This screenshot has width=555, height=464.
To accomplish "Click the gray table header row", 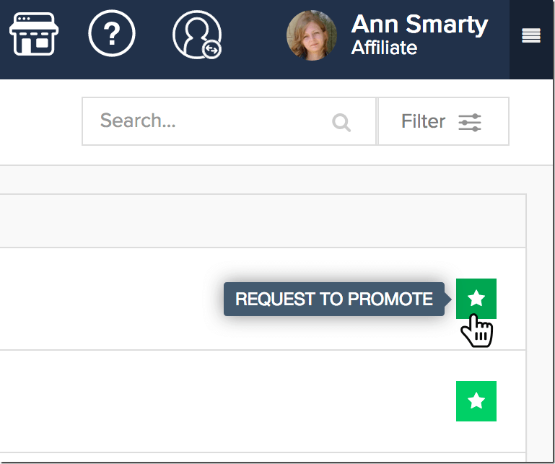I will [x=263, y=221].
